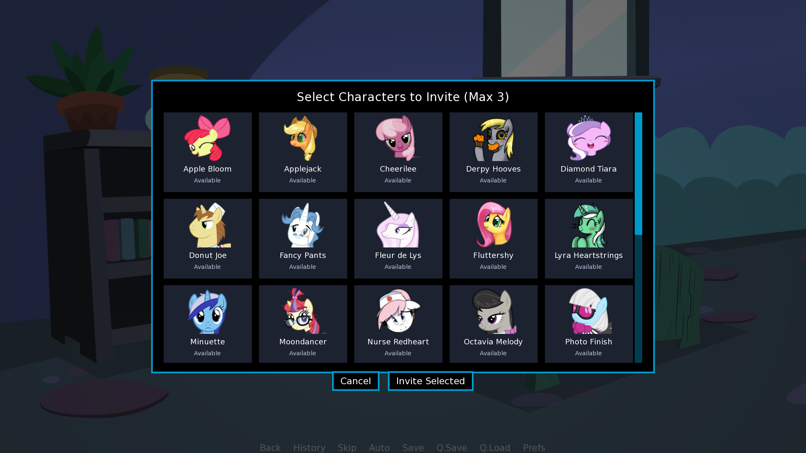Select the Octavia Melody portrait
Screen dimensions: 806x453
pos(493,311)
